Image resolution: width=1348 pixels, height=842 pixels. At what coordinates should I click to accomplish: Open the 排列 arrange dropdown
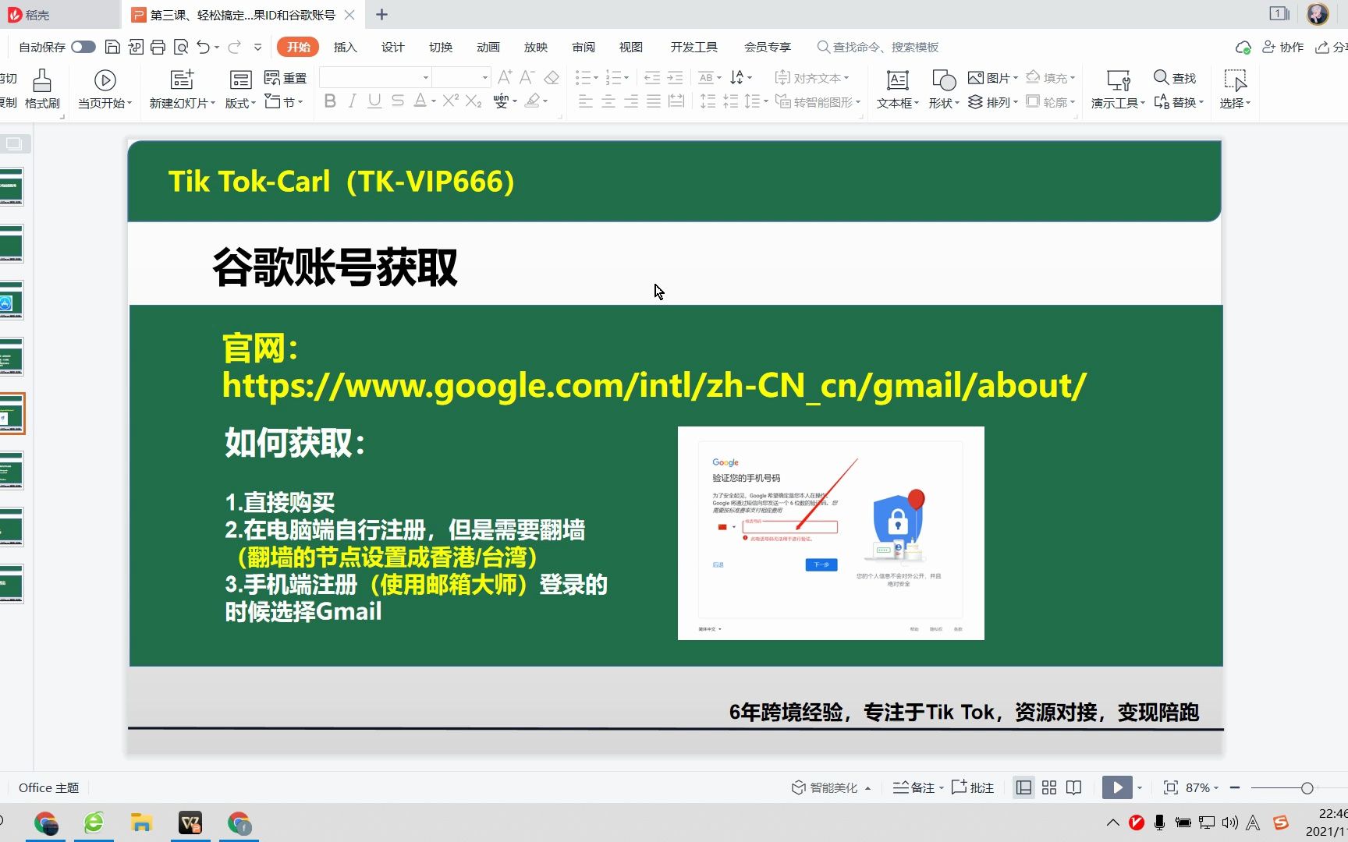(x=993, y=102)
